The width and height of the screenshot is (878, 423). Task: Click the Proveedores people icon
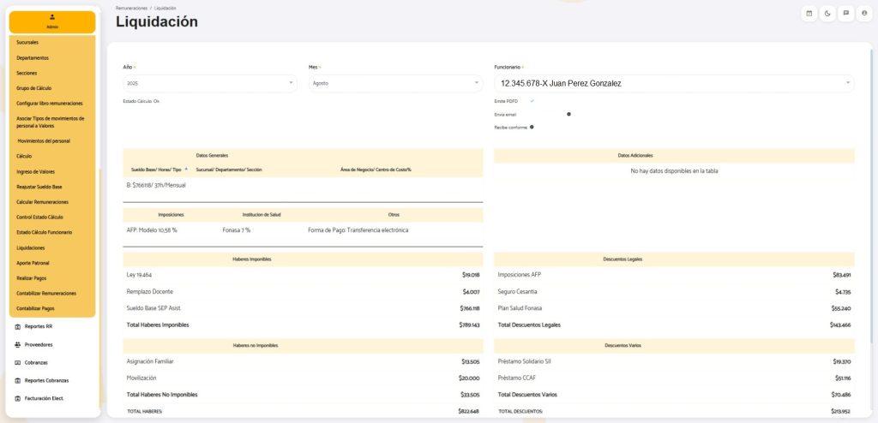[x=17, y=345]
